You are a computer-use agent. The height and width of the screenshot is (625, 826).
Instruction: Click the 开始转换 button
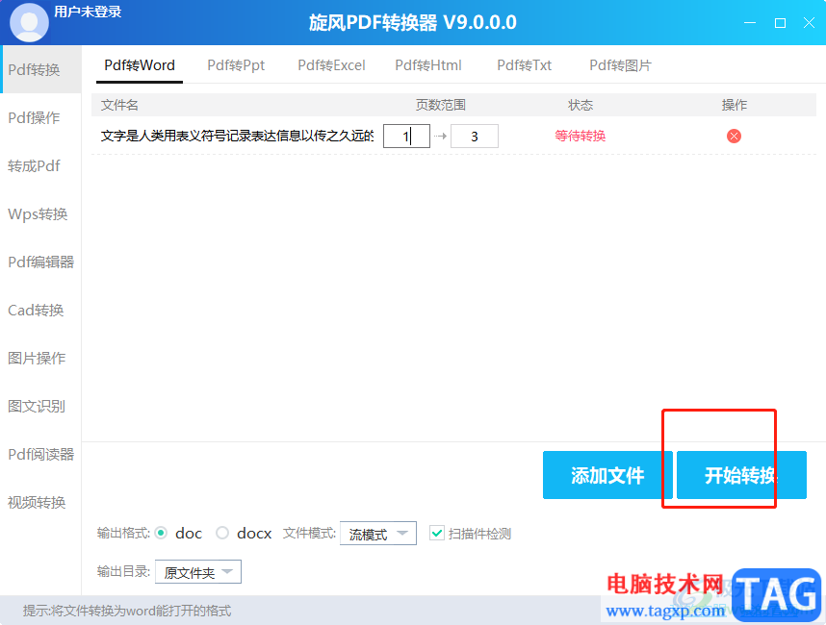pos(741,475)
